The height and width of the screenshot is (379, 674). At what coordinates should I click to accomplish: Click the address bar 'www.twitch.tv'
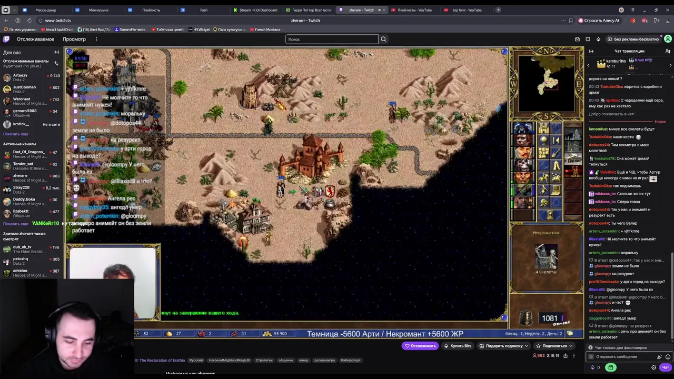tap(58, 21)
